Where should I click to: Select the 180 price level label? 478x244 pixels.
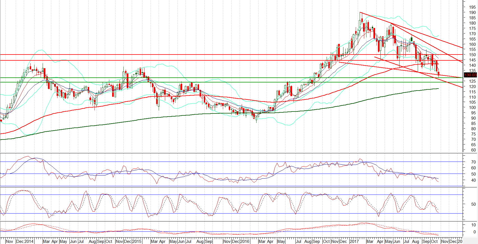472,23
